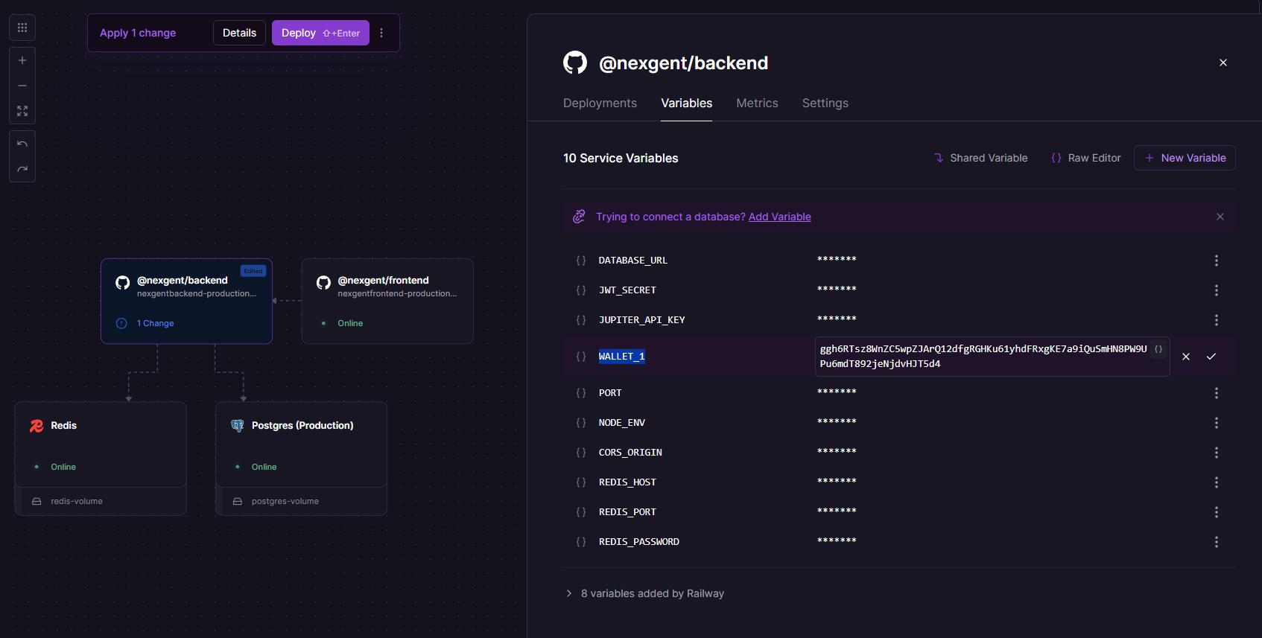The width and height of the screenshot is (1262, 638).
Task: Open options menu for JWT_SECRET
Action: pyautogui.click(x=1217, y=290)
